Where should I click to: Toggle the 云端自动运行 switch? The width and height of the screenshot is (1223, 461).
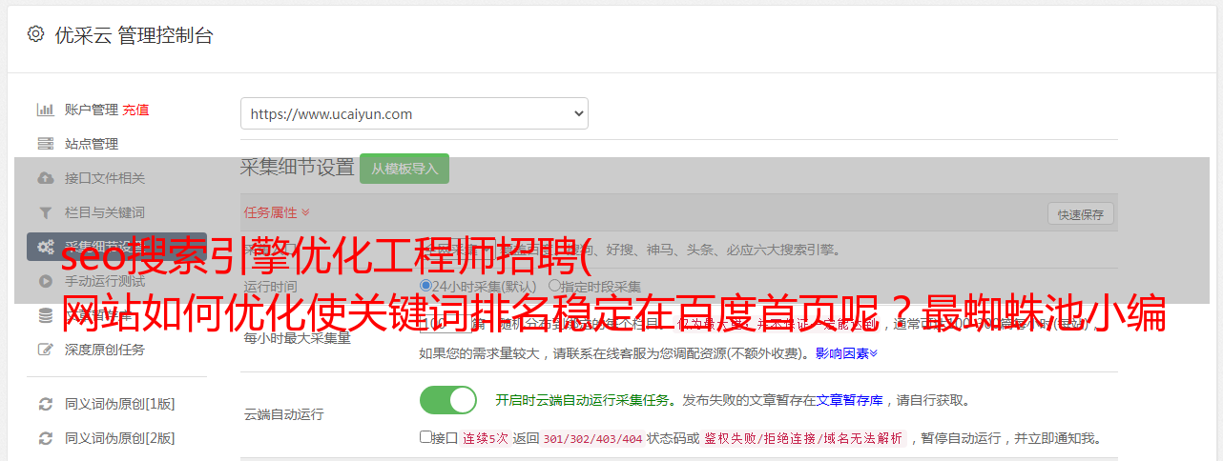448,400
